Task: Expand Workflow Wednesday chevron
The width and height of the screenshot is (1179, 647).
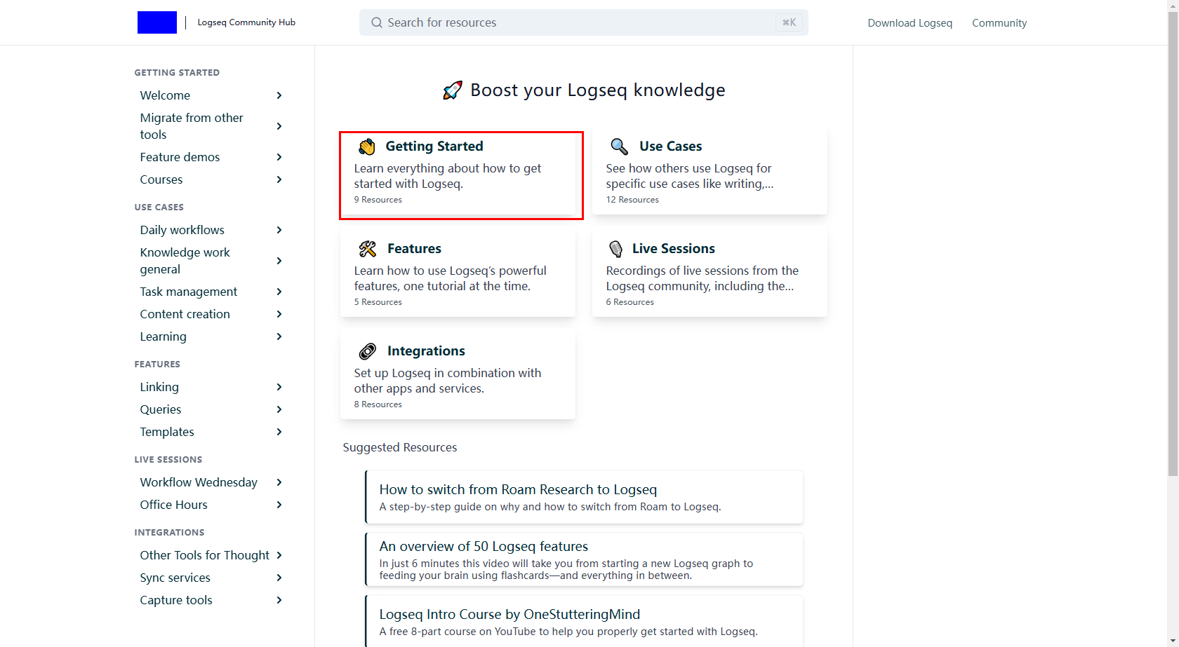Action: 279,482
